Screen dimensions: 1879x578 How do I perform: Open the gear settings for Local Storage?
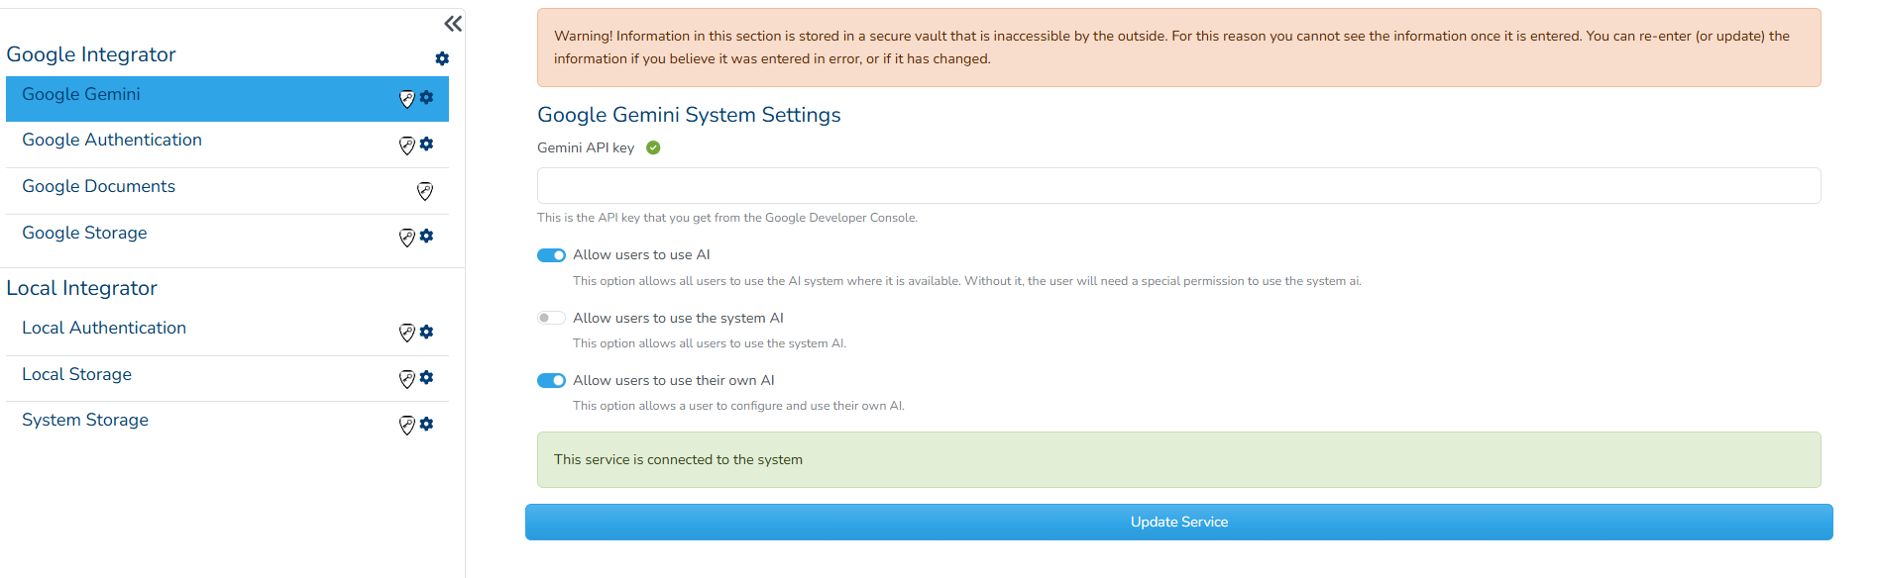(x=426, y=377)
